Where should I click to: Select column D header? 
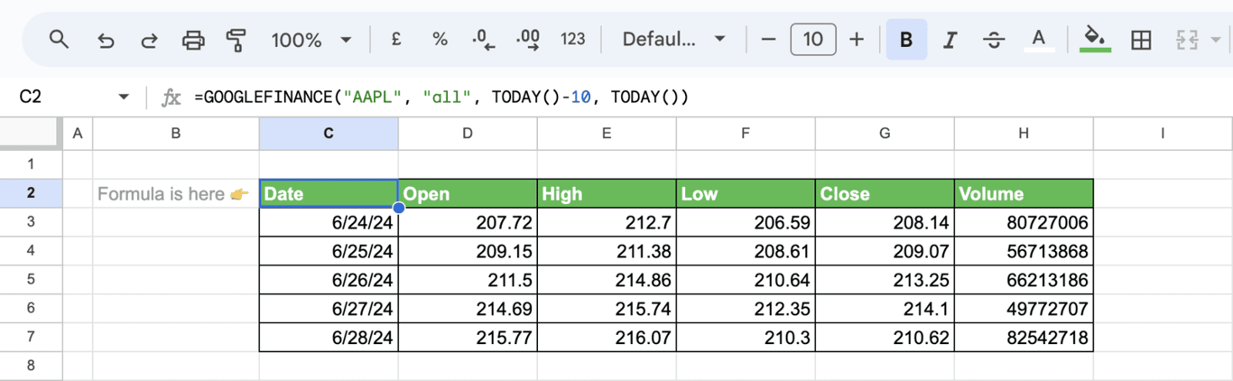(x=468, y=134)
